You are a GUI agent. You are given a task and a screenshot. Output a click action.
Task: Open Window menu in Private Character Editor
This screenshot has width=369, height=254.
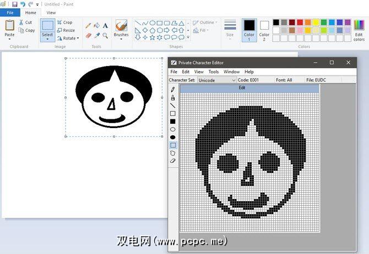coord(231,71)
